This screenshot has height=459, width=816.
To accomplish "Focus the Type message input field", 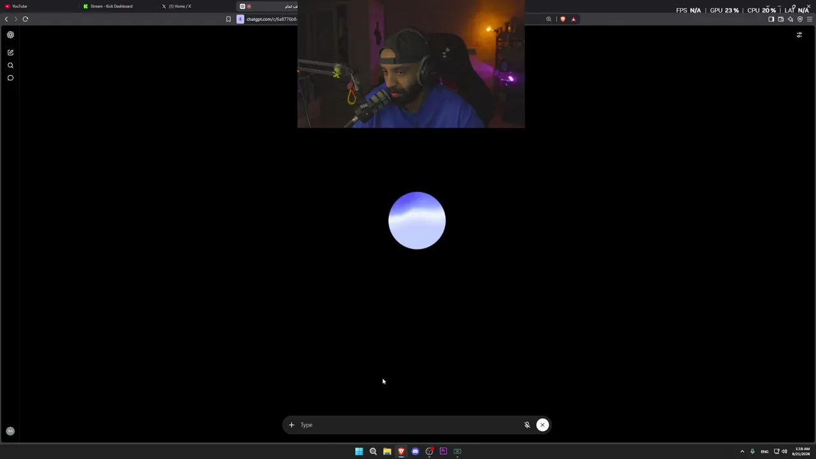I will click(408, 425).
